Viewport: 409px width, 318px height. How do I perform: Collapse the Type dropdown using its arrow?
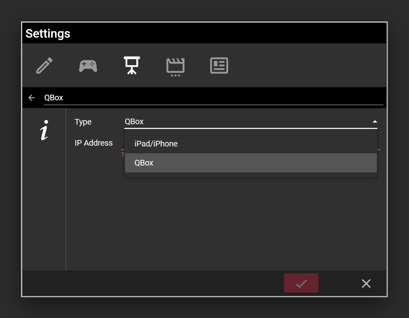click(375, 121)
